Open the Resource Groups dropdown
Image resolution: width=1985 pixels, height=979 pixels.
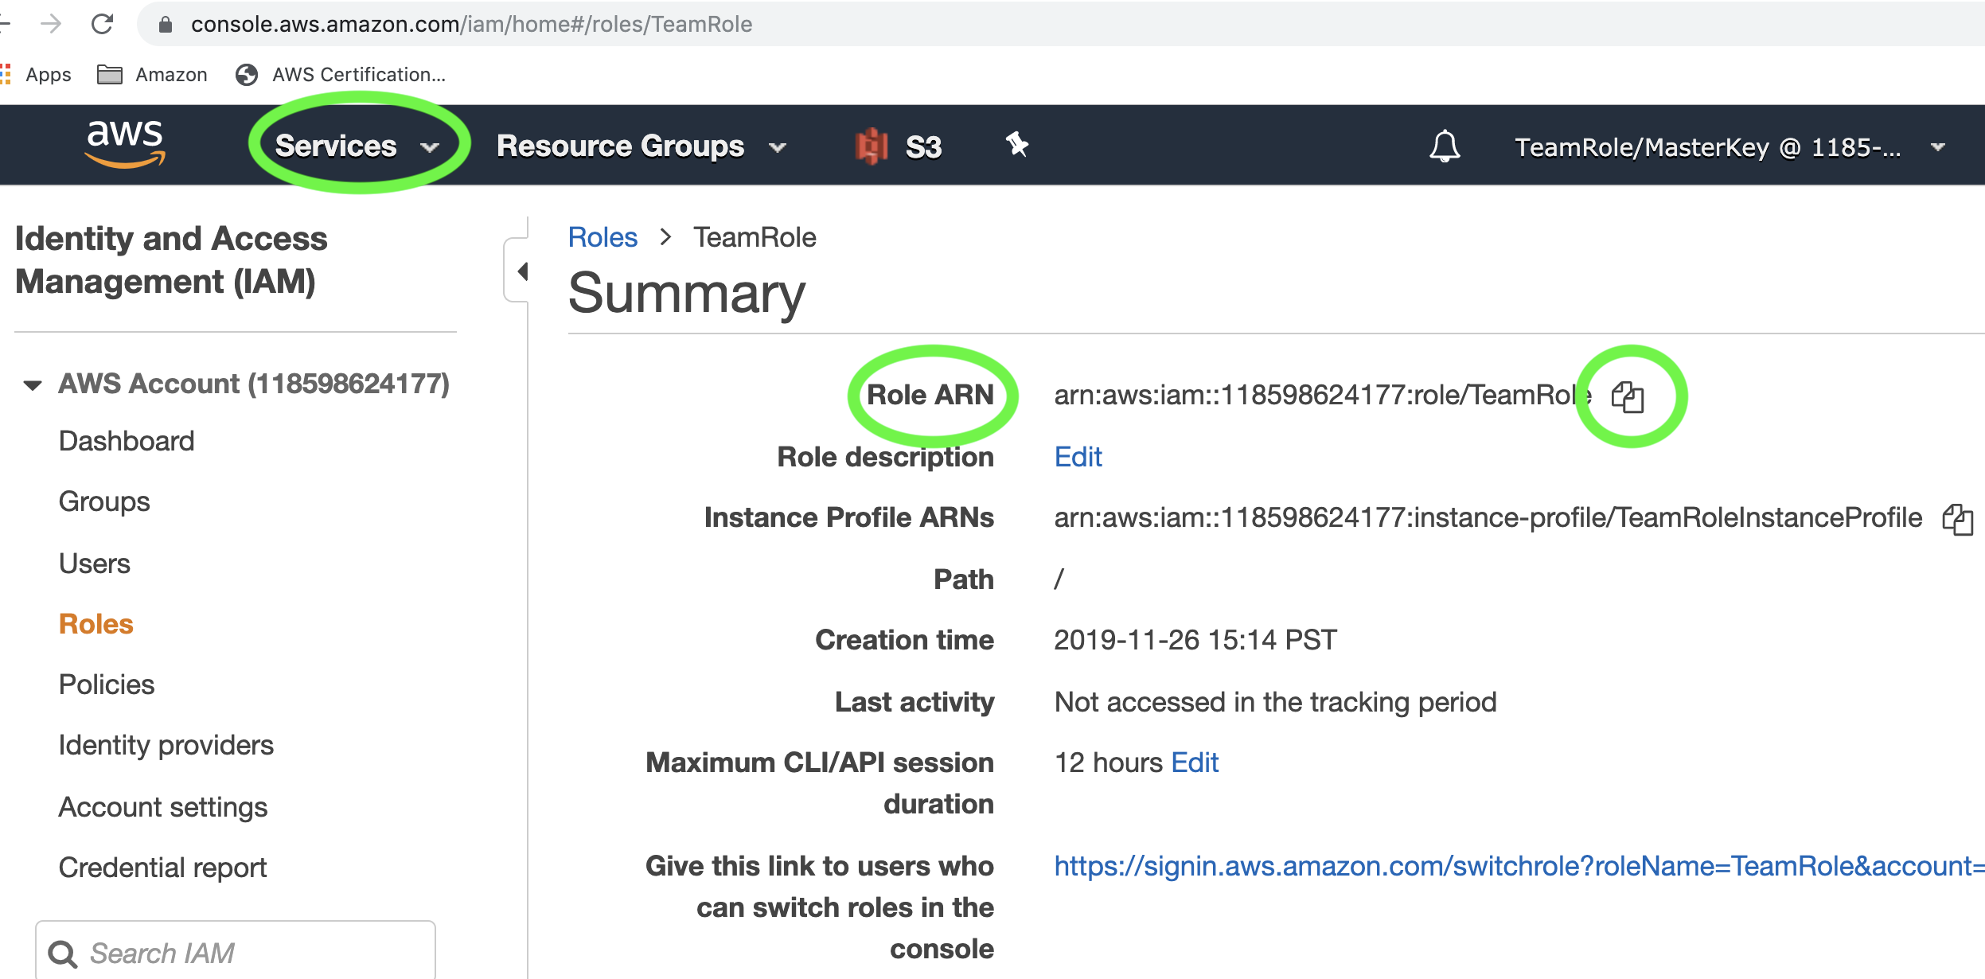click(x=642, y=146)
